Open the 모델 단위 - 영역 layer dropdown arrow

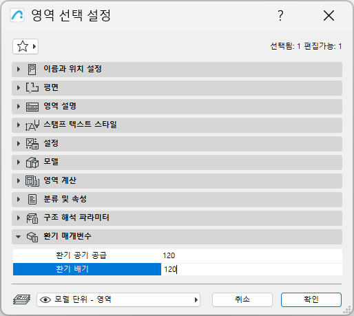(x=196, y=299)
